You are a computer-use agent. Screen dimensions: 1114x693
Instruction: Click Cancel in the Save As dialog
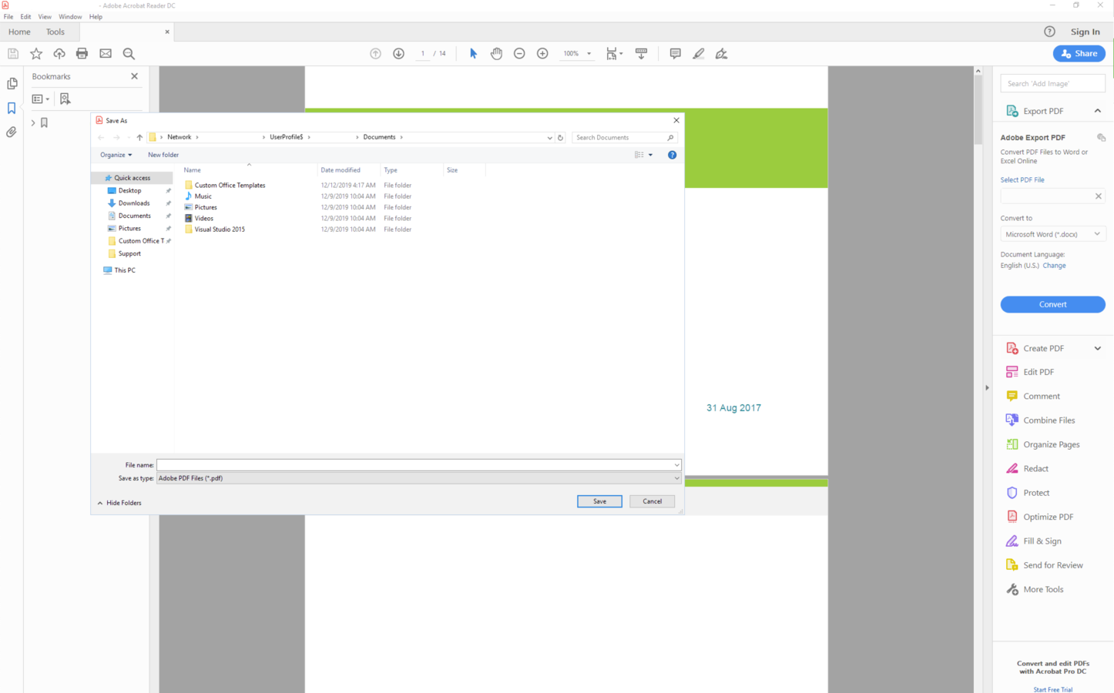[x=652, y=501]
